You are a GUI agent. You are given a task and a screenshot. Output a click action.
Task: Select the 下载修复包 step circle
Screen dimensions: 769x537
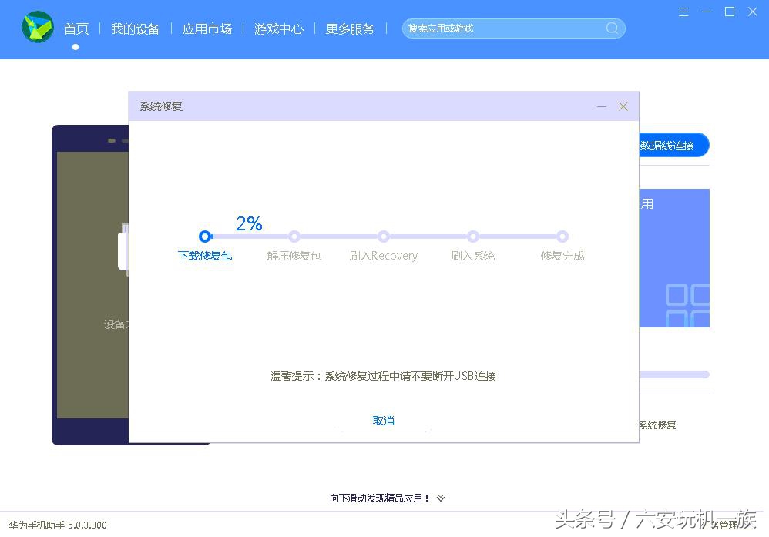pyautogui.click(x=205, y=237)
